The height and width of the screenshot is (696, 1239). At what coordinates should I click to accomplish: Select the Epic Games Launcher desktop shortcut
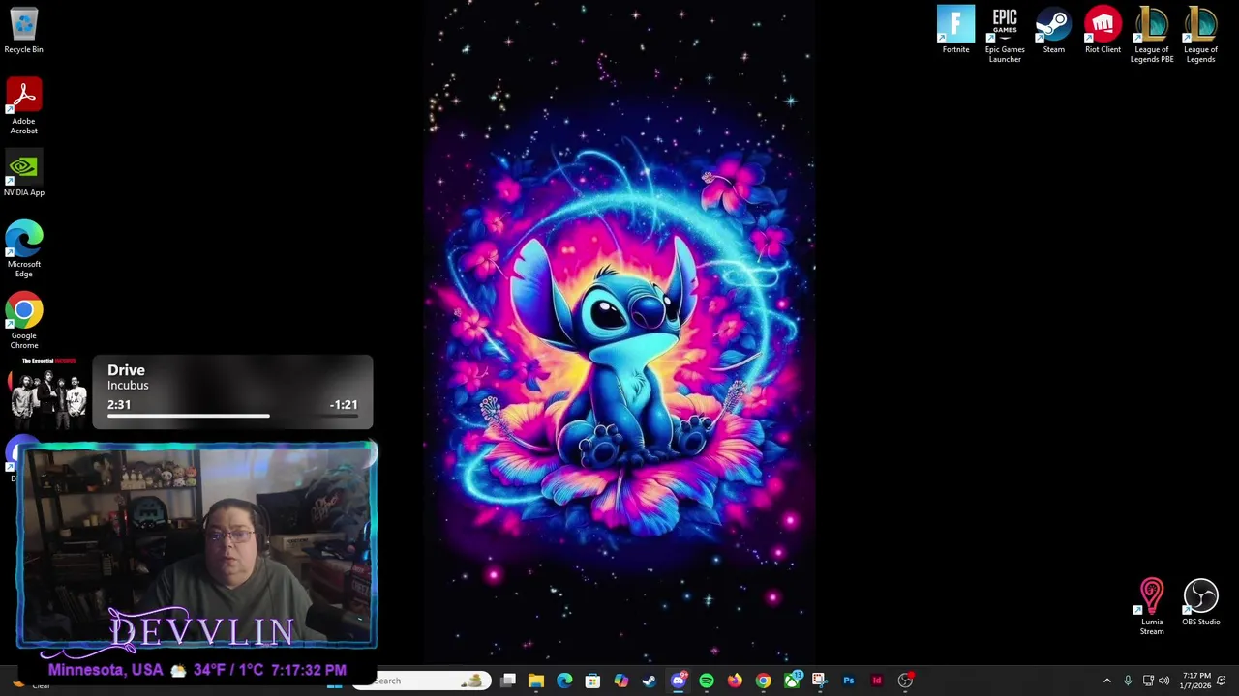click(1005, 35)
